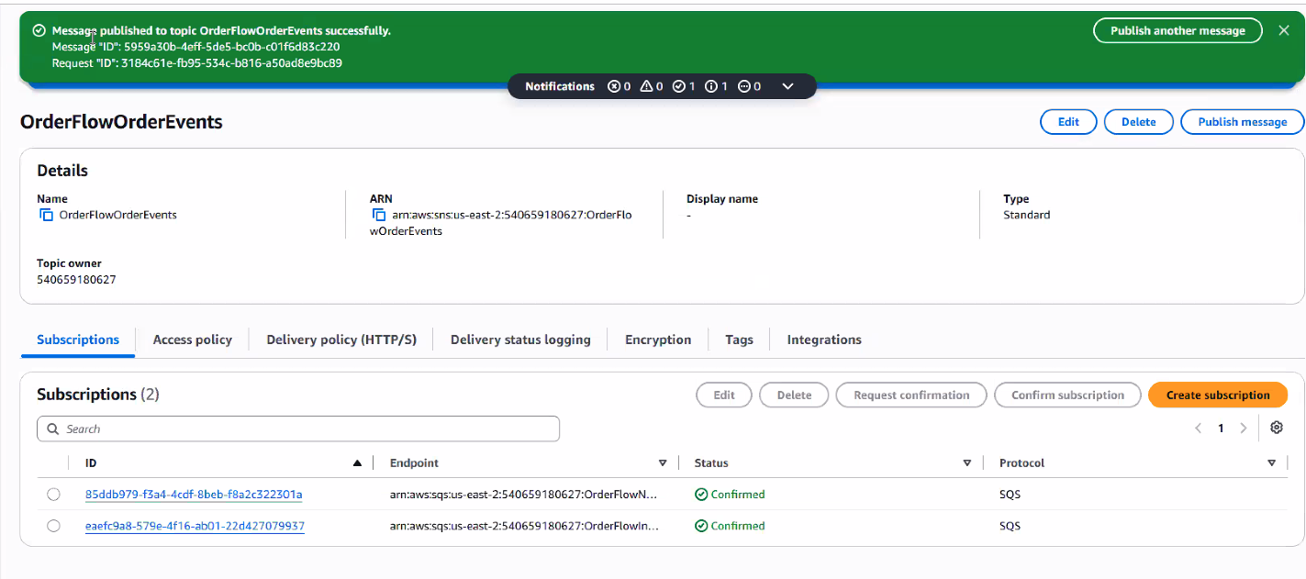
Task: Sort by Endpoint column arrow
Action: 663,463
